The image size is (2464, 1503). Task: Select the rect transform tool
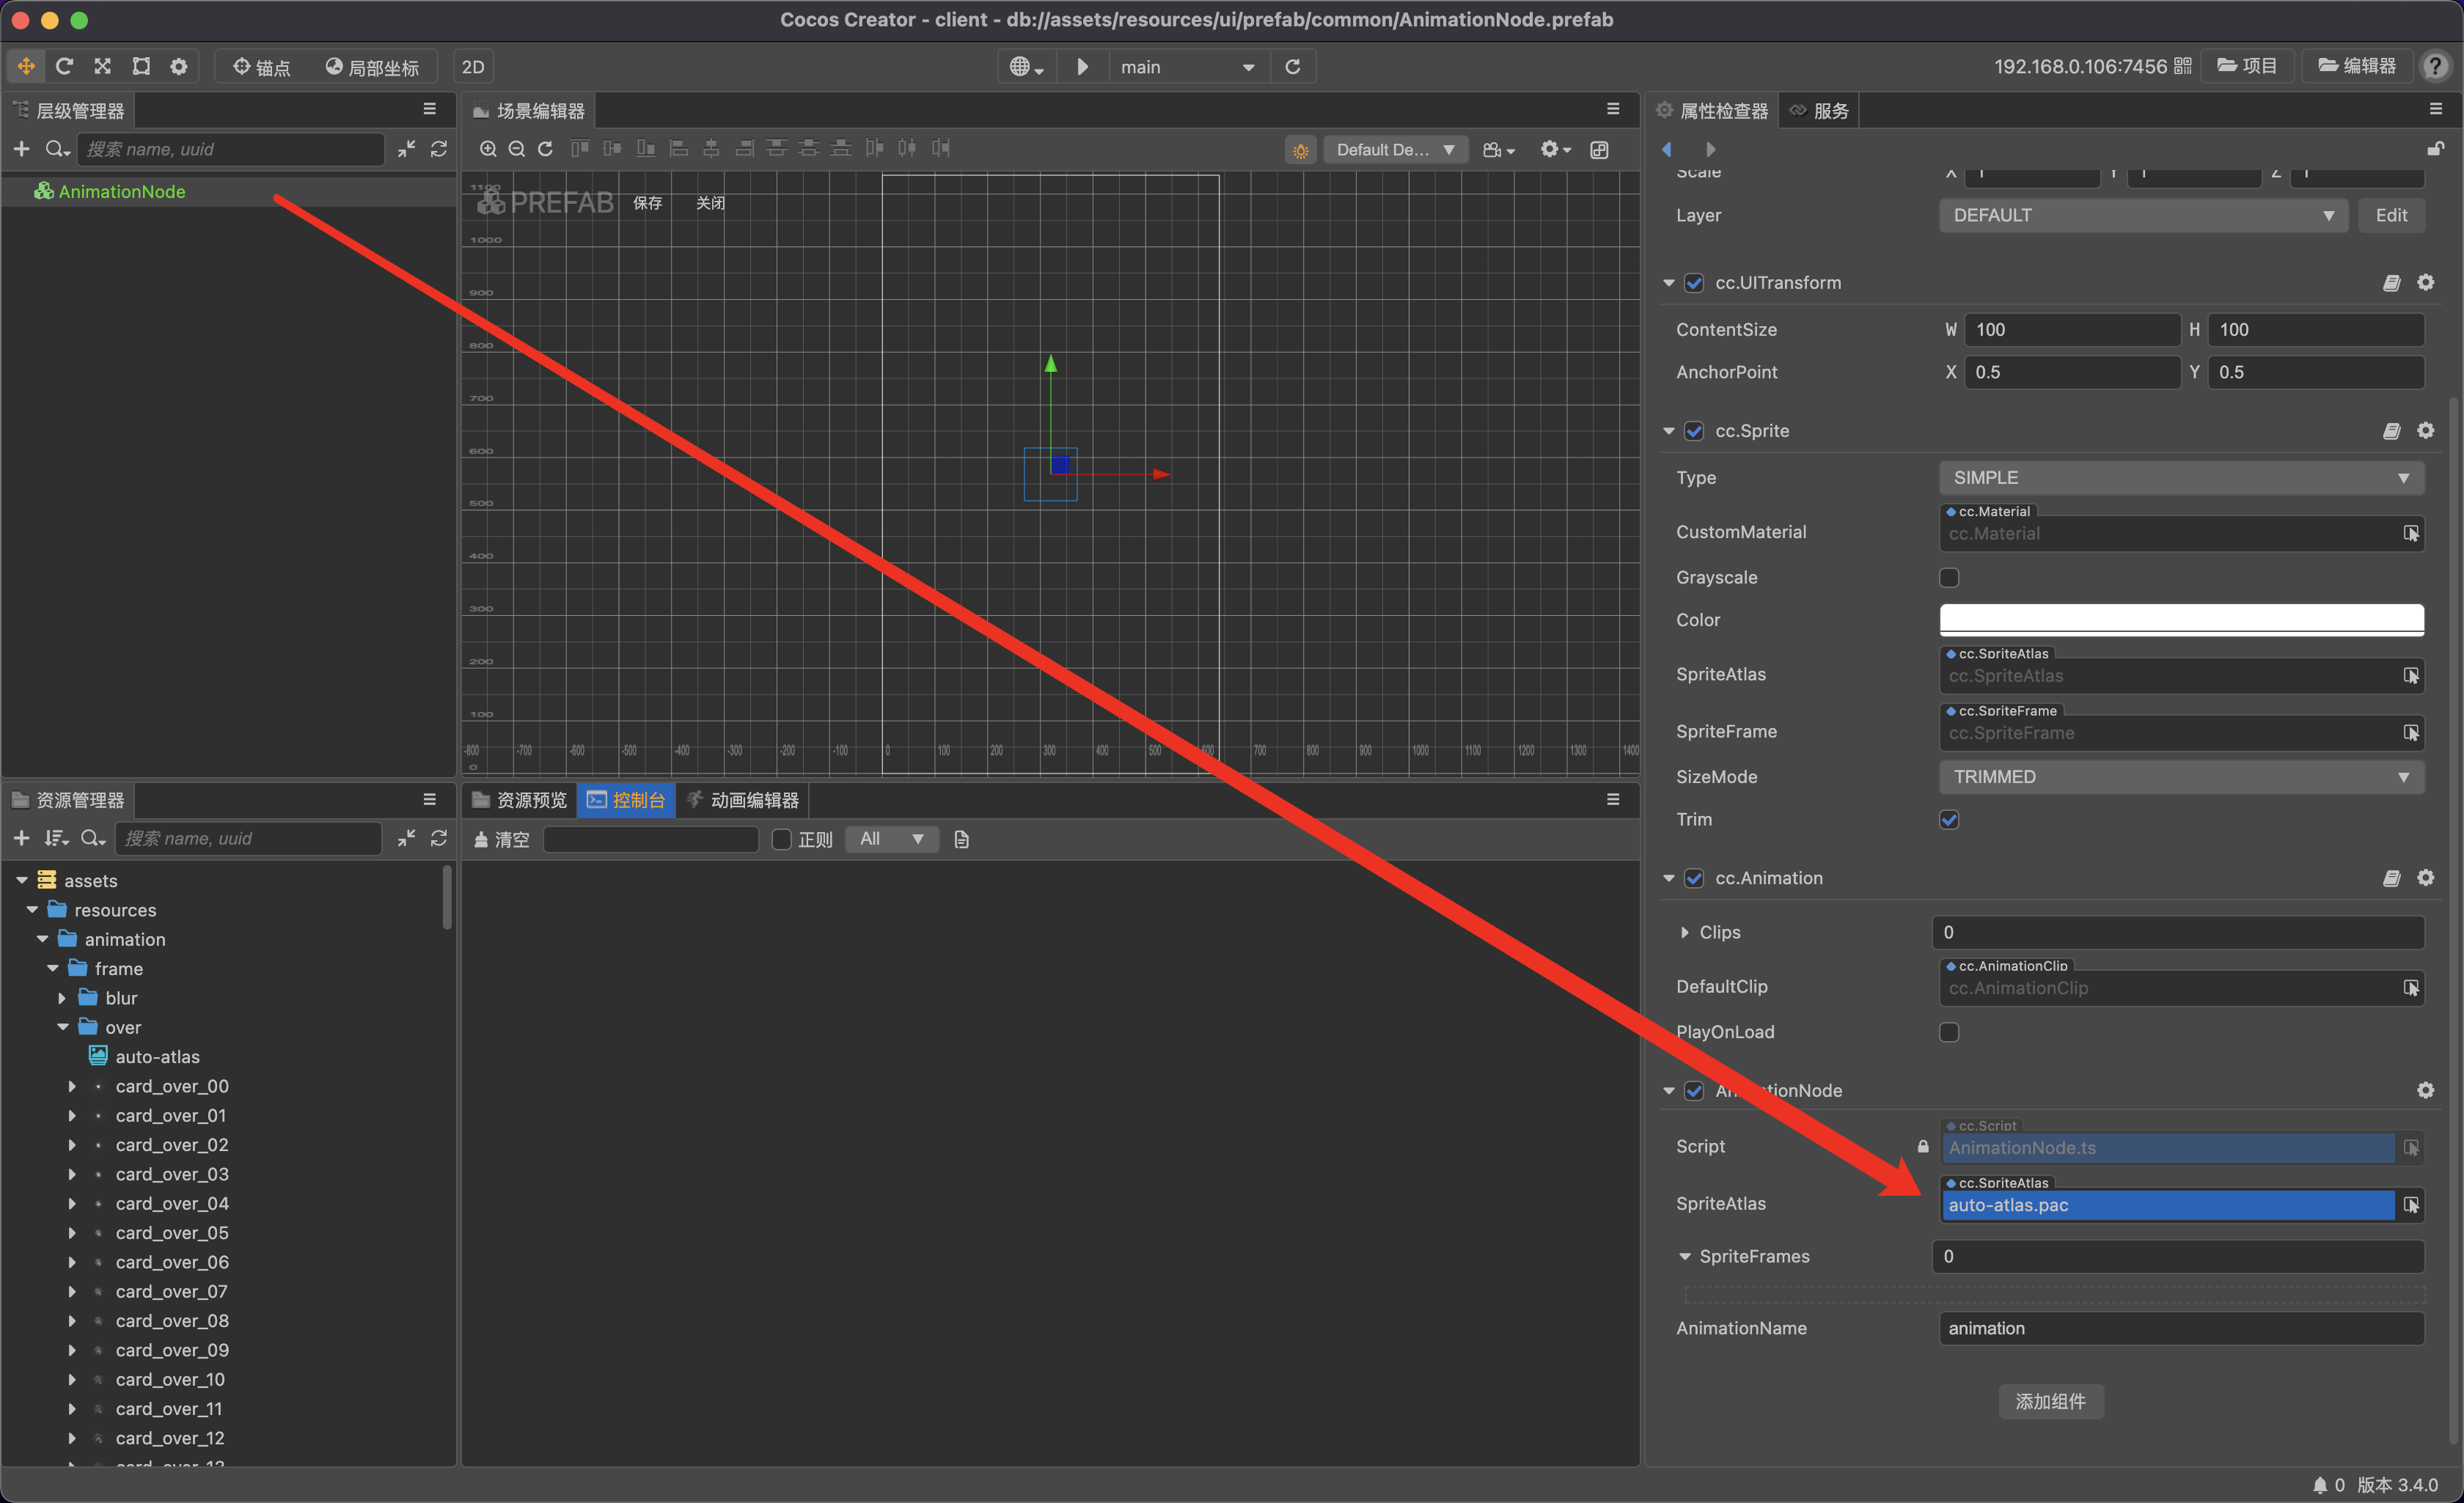(x=141, y=66)
